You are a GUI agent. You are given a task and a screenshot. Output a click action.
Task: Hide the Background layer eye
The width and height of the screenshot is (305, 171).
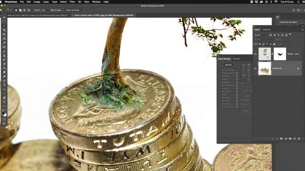[255, 68]
